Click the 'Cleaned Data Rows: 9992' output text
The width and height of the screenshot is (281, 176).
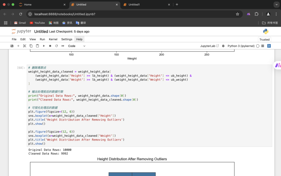tap(48, 154)
